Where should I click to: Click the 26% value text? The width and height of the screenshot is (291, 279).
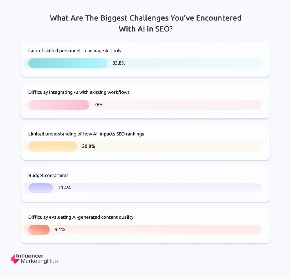pos(99,105)
